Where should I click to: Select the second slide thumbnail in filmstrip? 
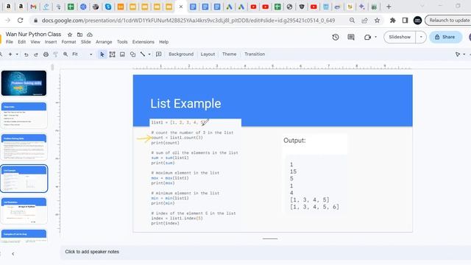click(24, 115)
